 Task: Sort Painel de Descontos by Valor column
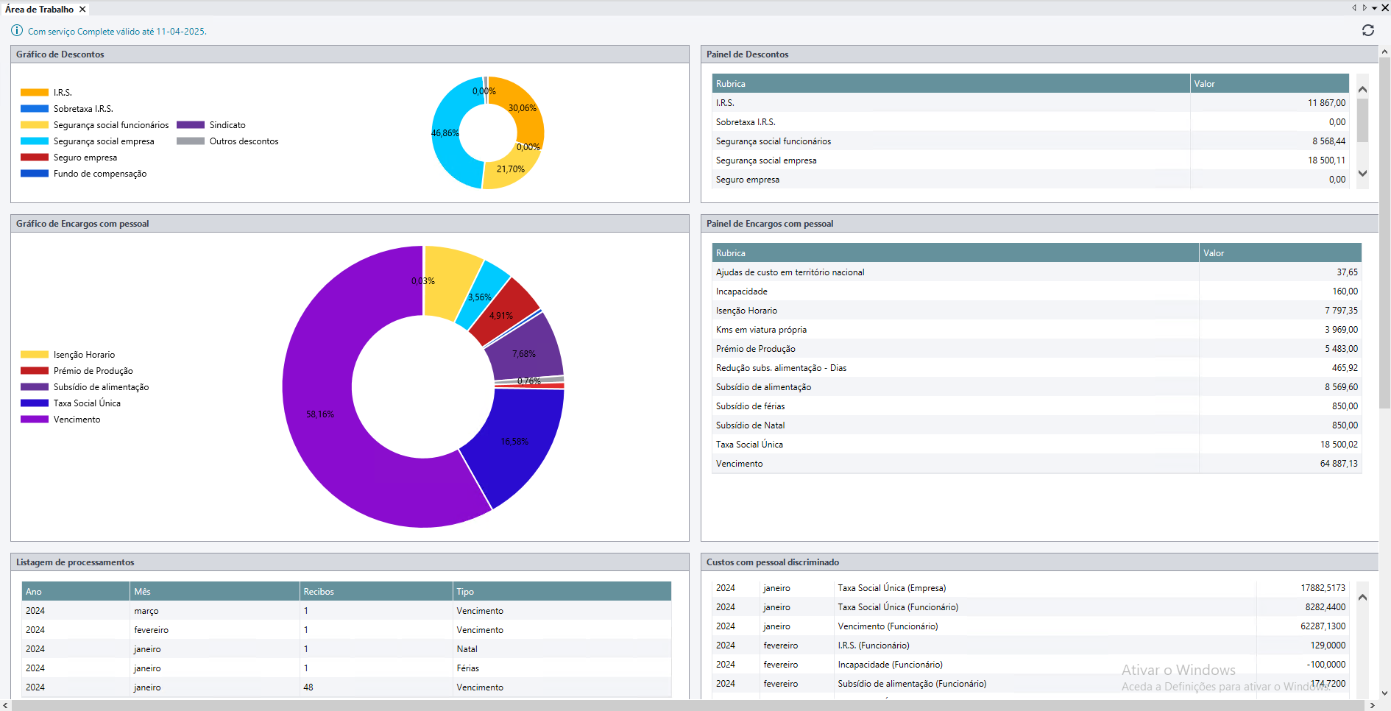(x=1268, y=84)
